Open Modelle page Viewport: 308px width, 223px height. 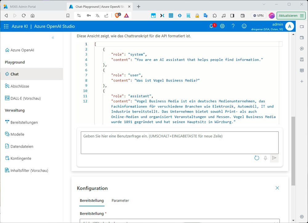tap(14, 134)
